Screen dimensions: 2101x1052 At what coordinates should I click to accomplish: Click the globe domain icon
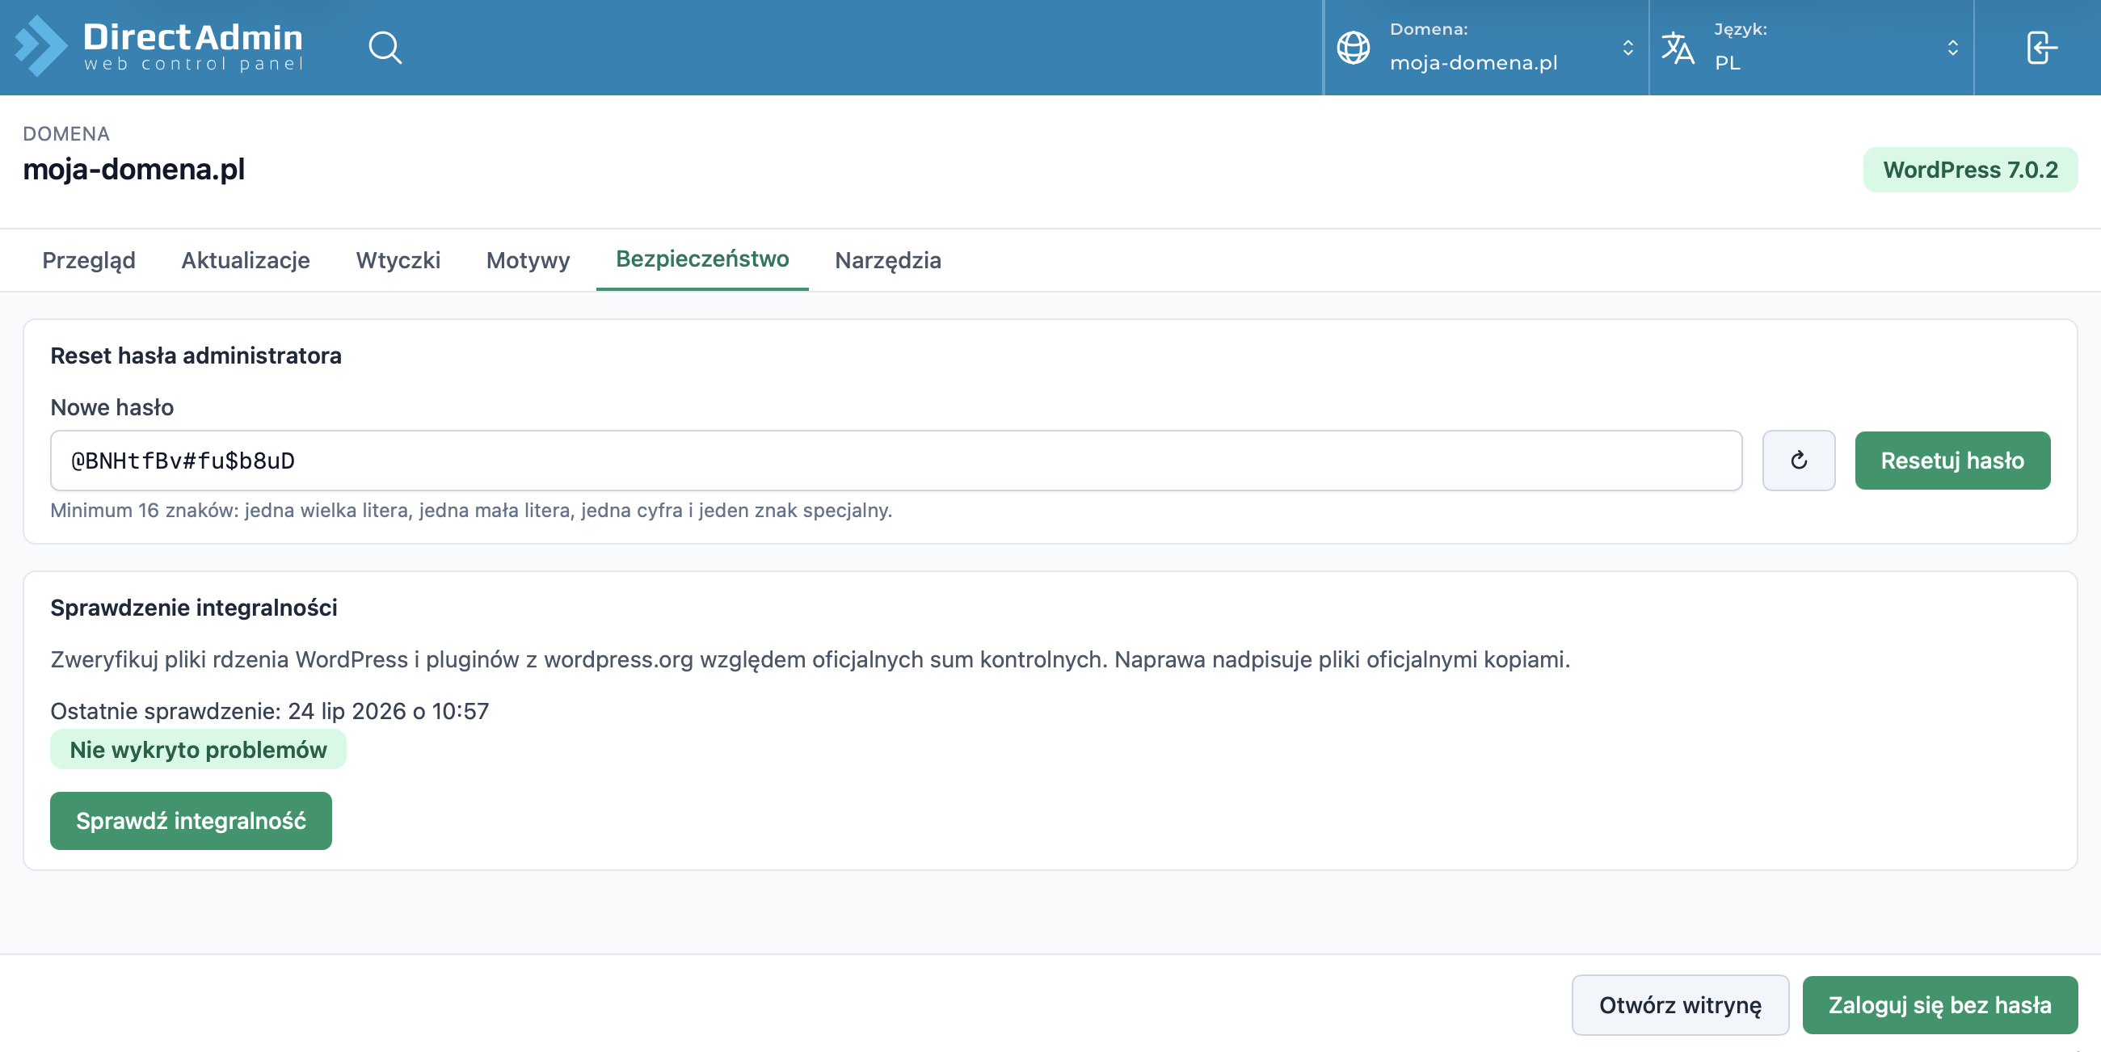pos(1353,48)
